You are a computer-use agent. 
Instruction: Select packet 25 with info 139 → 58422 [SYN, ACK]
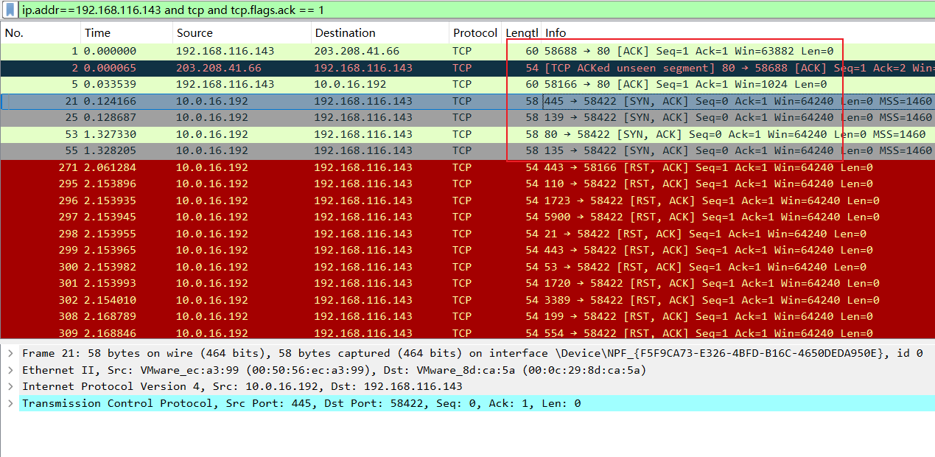[x=467, y=118]
